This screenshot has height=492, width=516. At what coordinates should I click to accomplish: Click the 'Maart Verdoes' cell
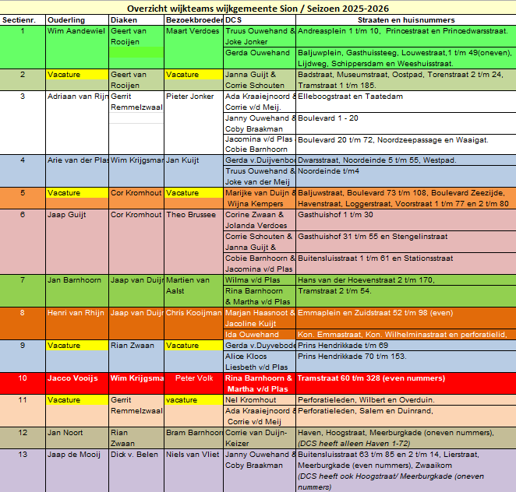(193, 31)
